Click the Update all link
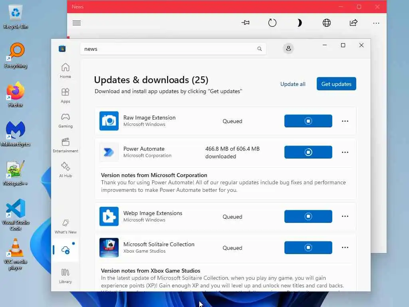 click(x=293, y=84)
